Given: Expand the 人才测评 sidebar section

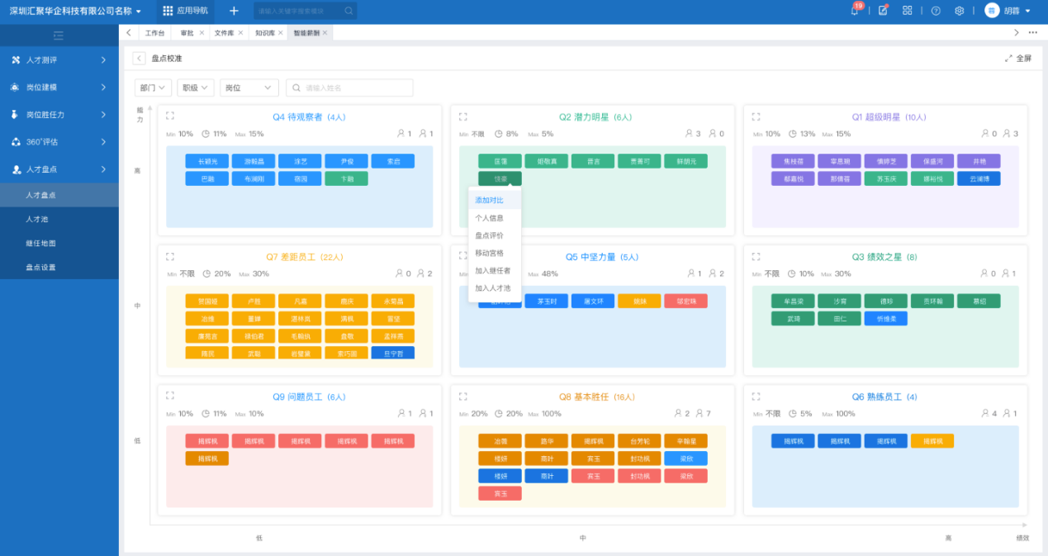Looking at the screenshot, I should (59, 60).
